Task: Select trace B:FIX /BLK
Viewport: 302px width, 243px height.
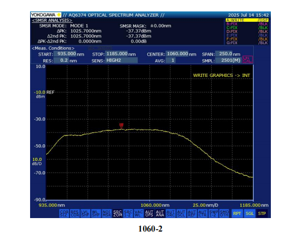Action: 247,24
